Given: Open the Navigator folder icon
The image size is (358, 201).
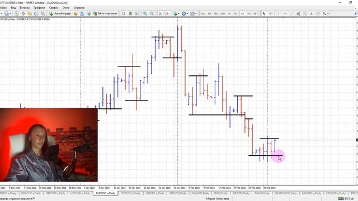Looking at the screenshot, I should [30, 13].
